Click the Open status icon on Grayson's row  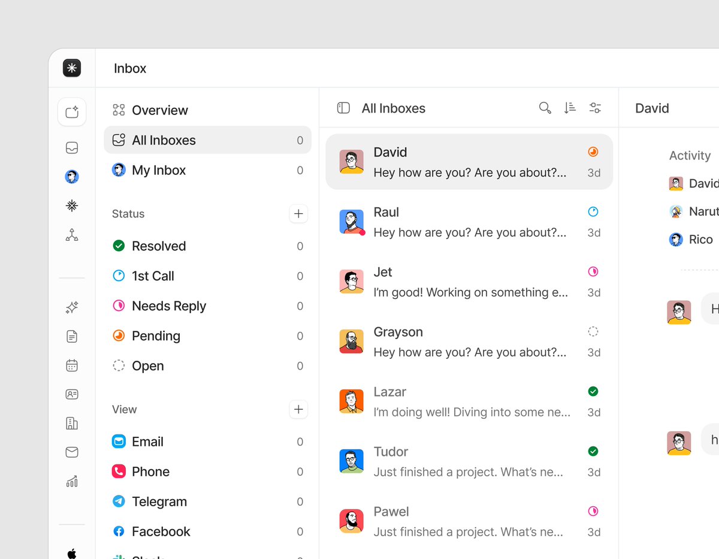pyautogui.click(x=593, y=331)
